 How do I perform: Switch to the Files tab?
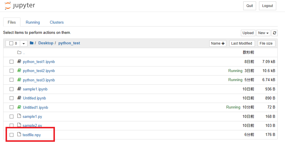(x=12, y=22)
